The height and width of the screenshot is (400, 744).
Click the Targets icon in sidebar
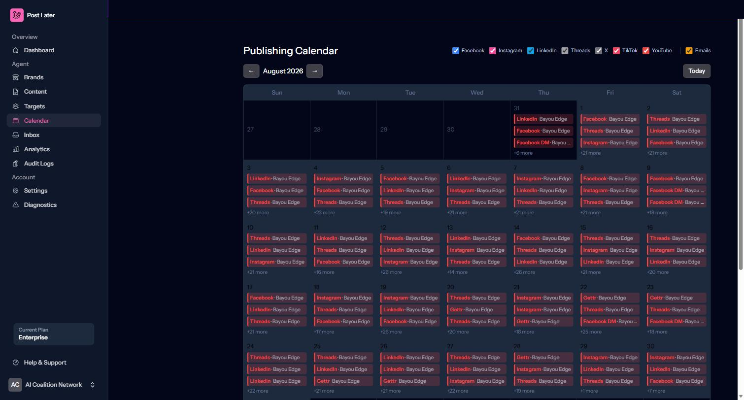coord(16,106)
